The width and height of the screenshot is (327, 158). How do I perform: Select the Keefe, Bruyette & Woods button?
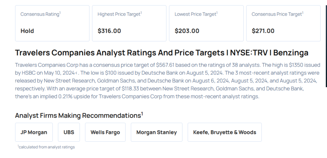tap(224, 132)
